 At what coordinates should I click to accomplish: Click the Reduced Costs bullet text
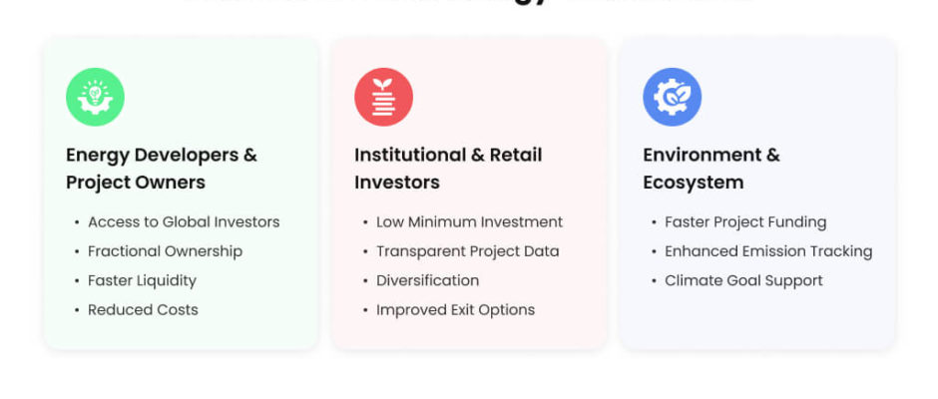point(143,309)
